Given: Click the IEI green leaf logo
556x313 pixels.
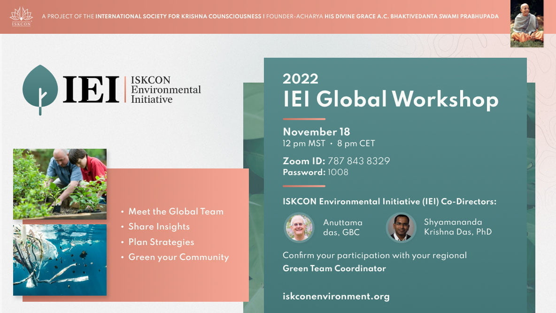Looking at the screenshot, I should coord(40,90).
